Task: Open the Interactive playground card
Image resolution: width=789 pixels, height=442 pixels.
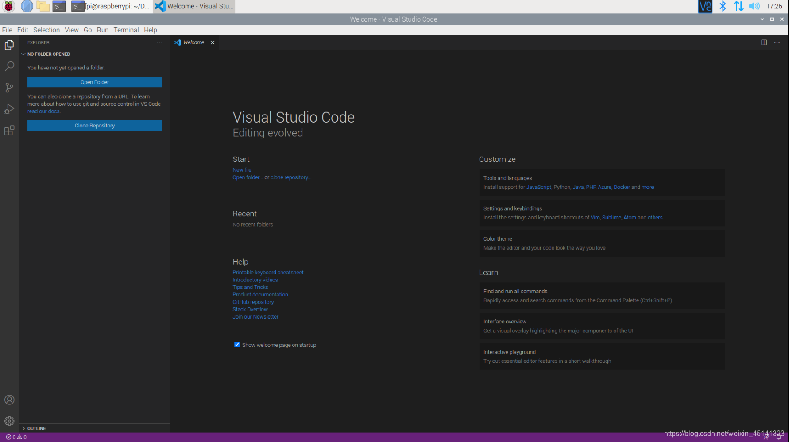Action: coord(602,357)
